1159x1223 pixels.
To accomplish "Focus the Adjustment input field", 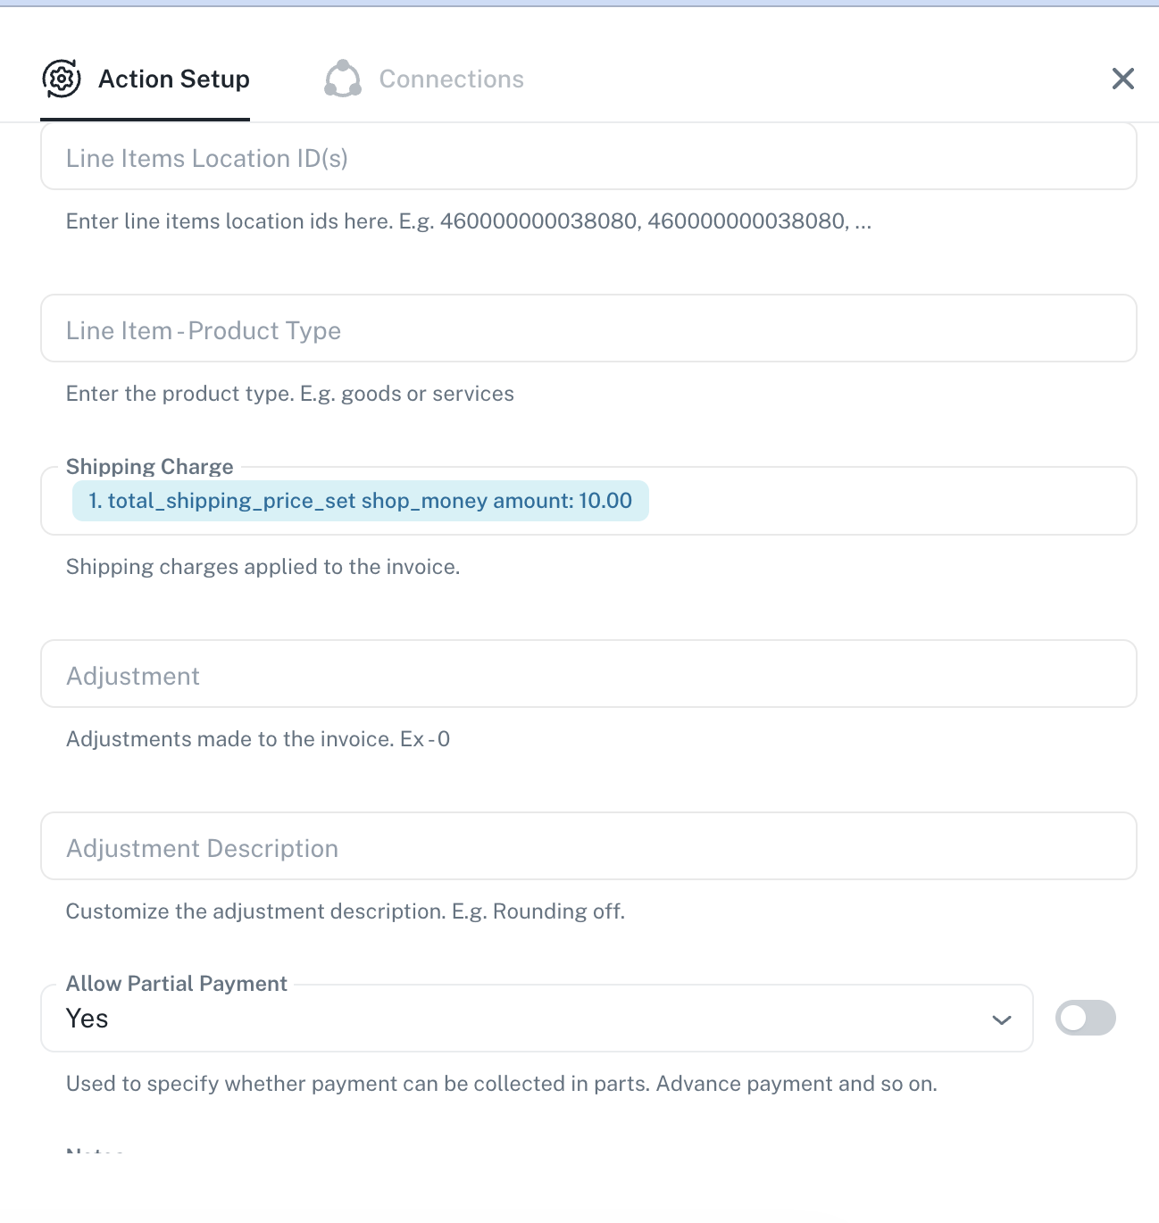I will point(588,676).
